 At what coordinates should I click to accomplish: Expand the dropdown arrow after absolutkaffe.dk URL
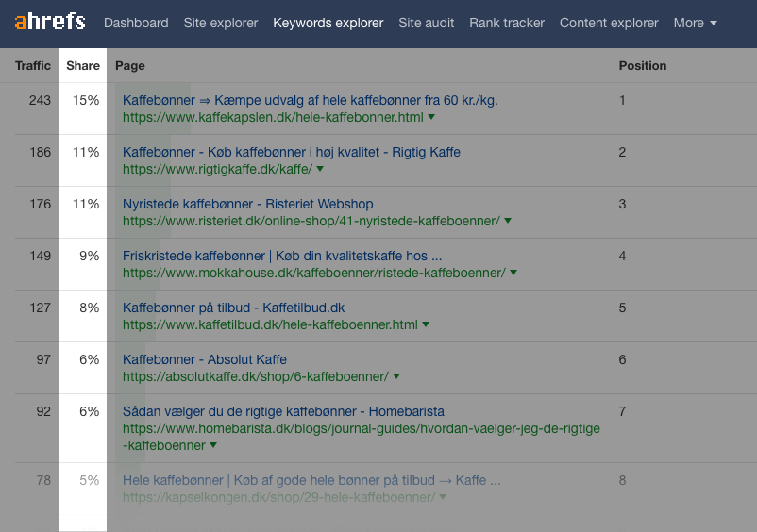395,375
